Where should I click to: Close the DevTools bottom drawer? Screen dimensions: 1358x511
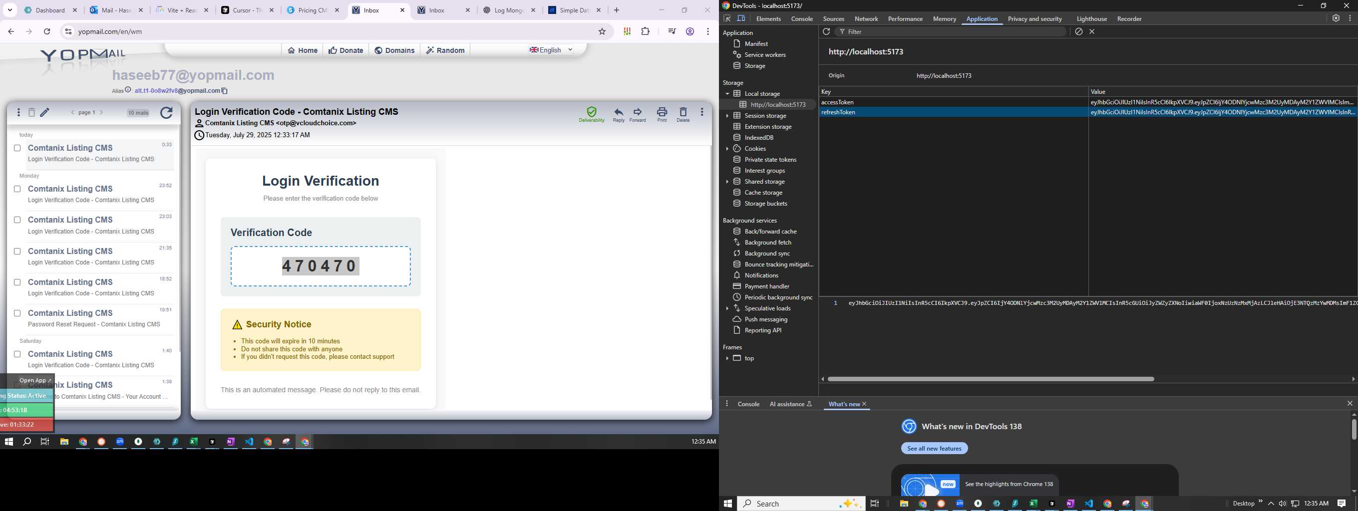click(1350, 404)
